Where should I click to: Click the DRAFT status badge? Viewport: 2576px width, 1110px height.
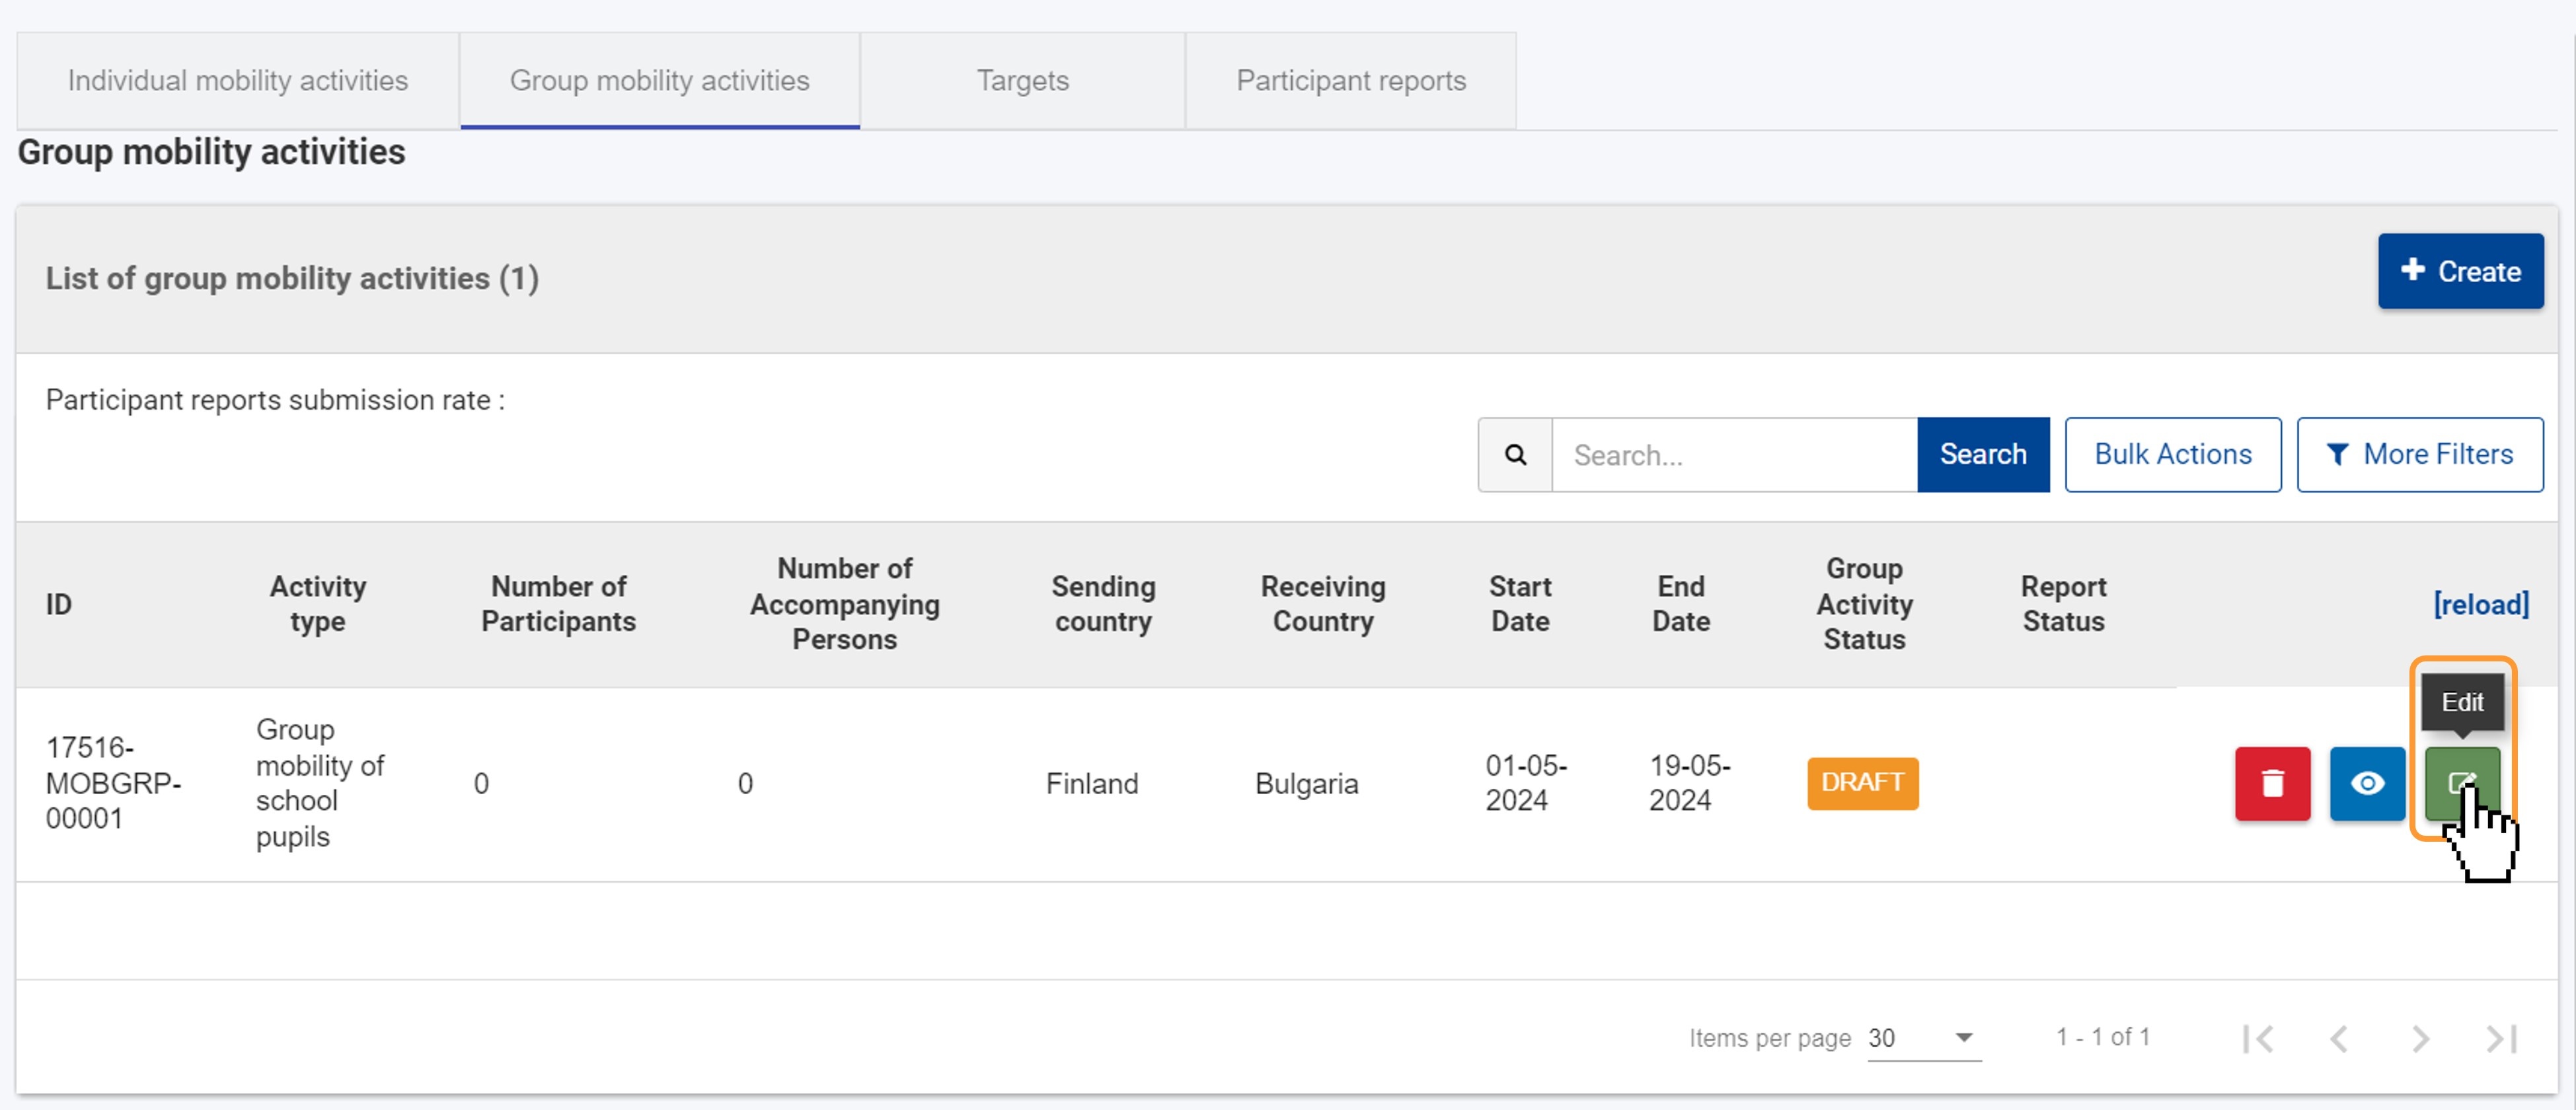tap(1862, 783)
